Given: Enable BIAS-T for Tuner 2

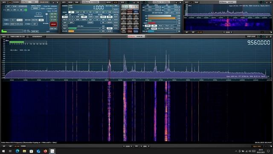Looking at the screenshot, I should (13, 24).
